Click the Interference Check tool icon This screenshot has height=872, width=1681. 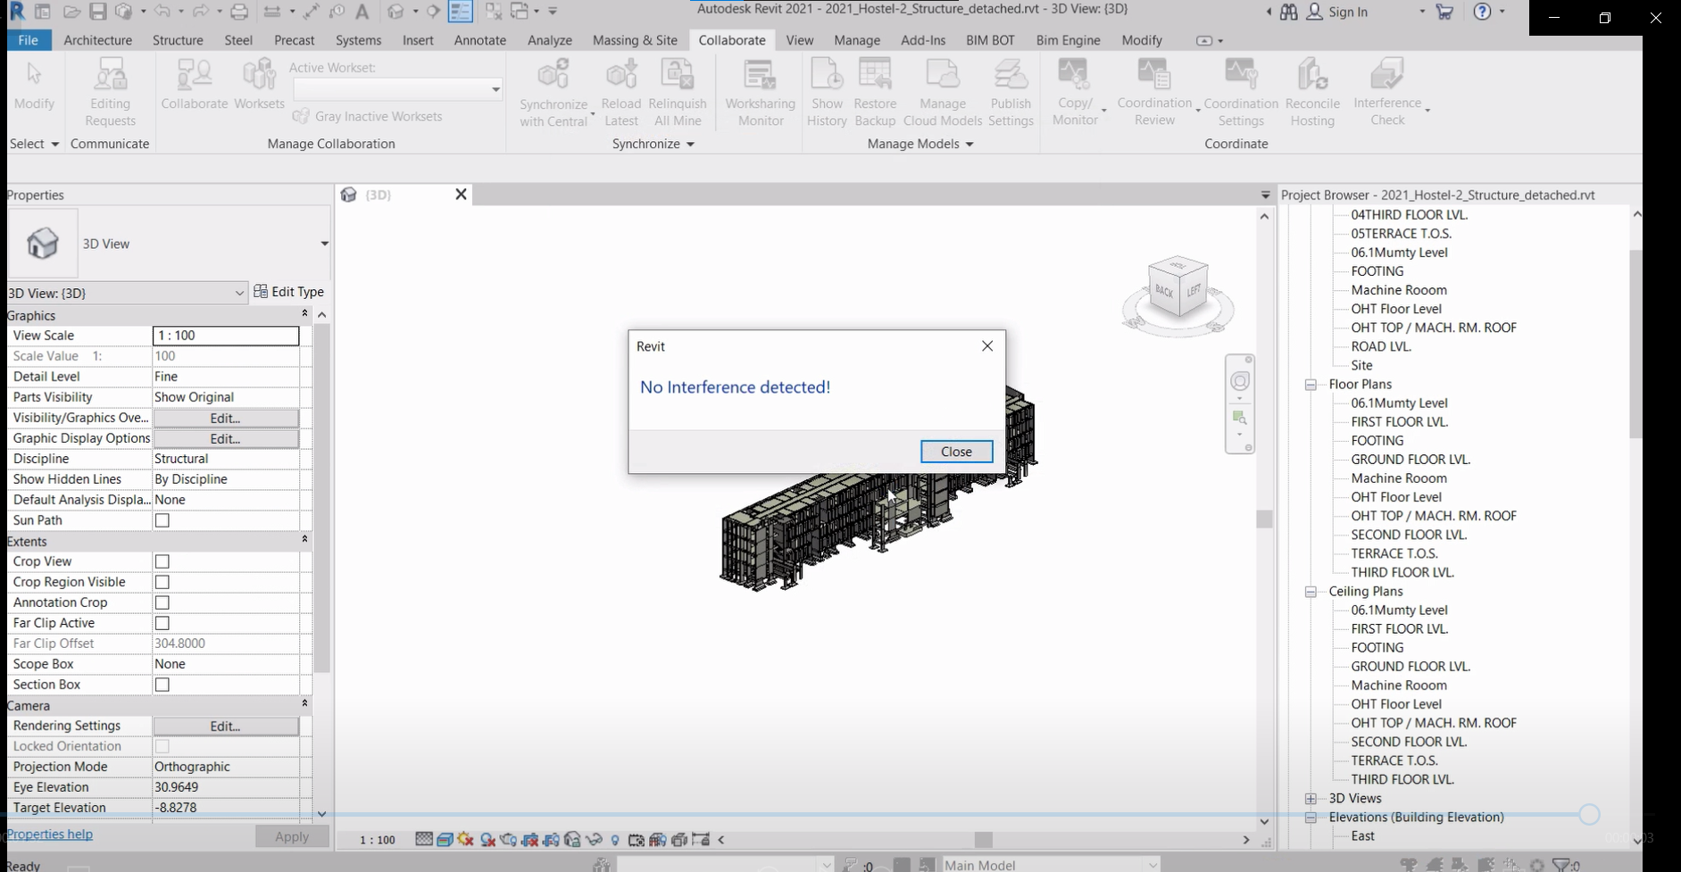tap(1386, 74)
